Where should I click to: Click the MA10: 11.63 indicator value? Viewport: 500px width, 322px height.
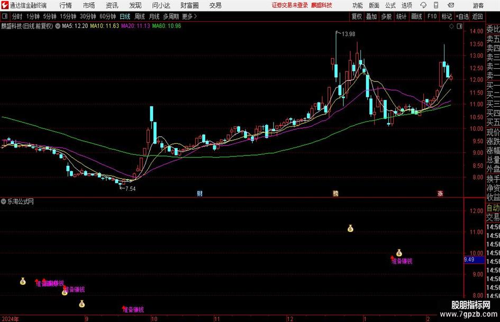point(105,26)
